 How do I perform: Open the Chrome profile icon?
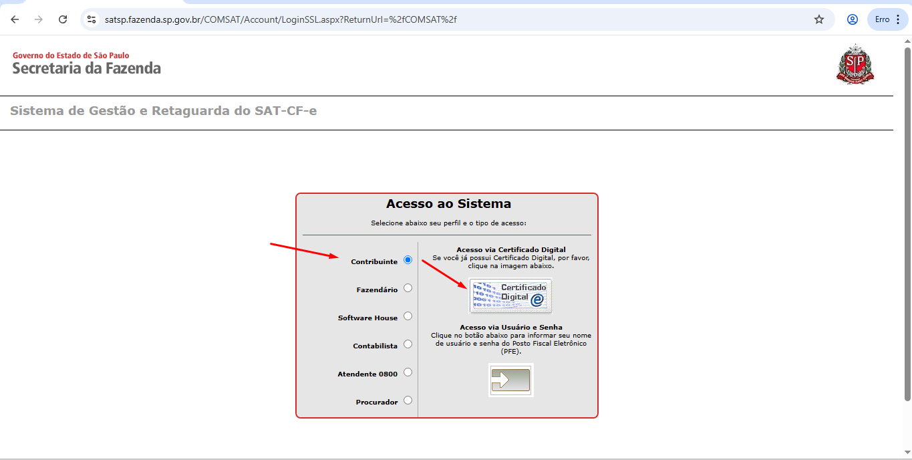[x=853, y=19]
